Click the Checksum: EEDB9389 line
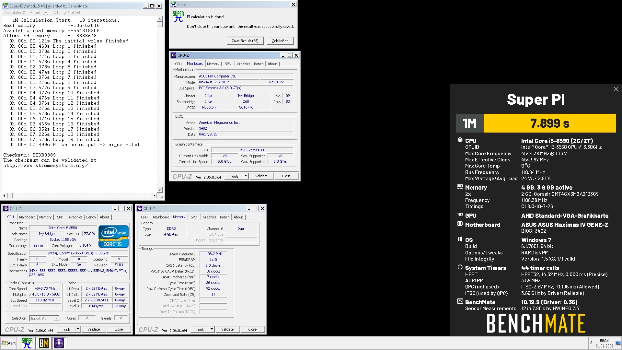Image resolution: width=622 pixels, height=350 pixels. pos(29,155)
